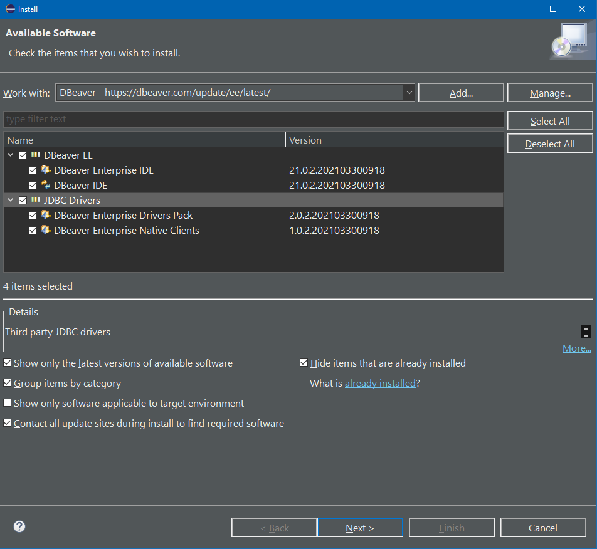This screenshot has width=597, height=549.
Task: Select the DBeaver Enterprise IDE row text
Action: click(104, 170)
